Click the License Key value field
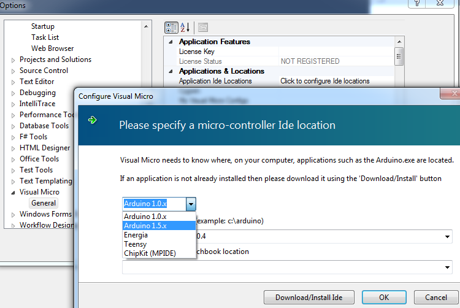Viewport: 460px width, 308px height. click(336, 52)
